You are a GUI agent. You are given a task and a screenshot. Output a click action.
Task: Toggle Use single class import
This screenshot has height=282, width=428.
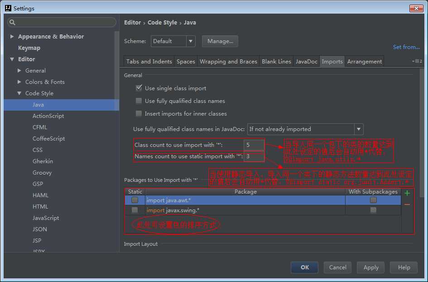[x=139, y=88]
